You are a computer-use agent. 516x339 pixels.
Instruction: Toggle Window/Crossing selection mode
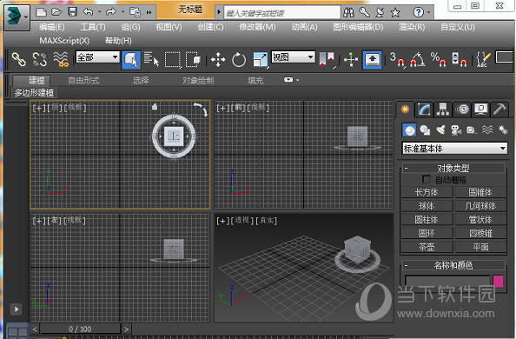(193, 60)
